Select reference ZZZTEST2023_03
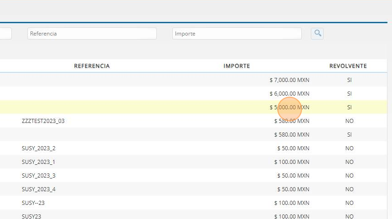The image size is (392, 219). pyautogui.click(x=43, y=121)
